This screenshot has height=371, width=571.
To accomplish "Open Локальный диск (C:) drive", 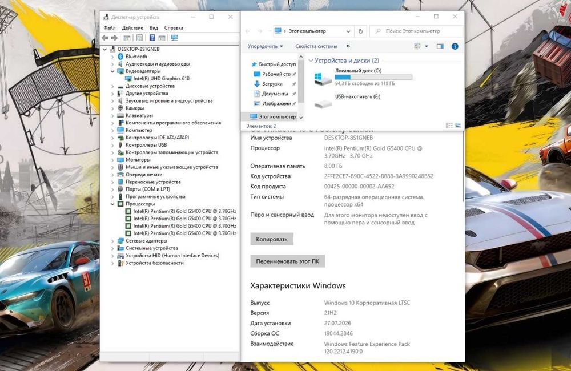I will coord(363,77).
